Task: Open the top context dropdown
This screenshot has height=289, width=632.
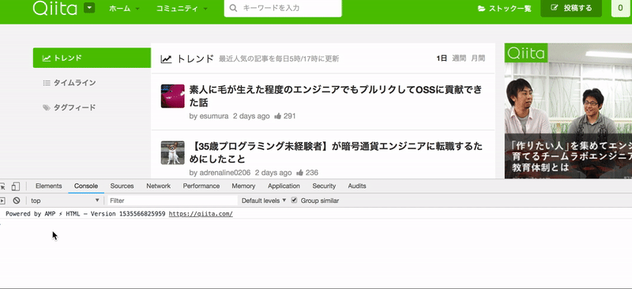Action: [65, 201]
